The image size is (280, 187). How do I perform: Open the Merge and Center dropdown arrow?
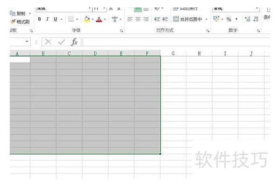[x=206, y=19]
